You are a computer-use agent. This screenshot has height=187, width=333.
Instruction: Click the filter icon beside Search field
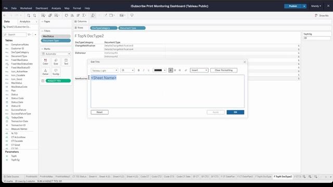pyautogui.click(x=29, y=35)
